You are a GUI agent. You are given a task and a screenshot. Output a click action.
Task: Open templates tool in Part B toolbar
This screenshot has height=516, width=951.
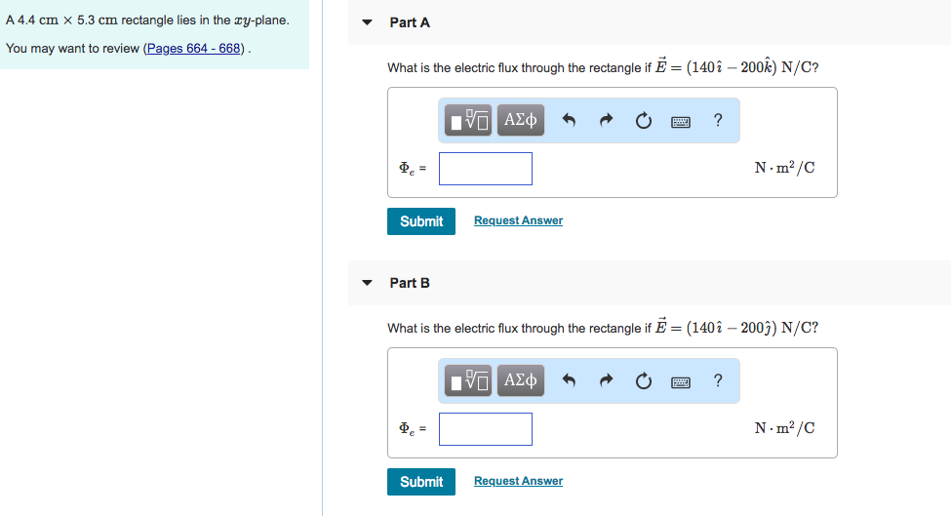[x=470, y=380]
